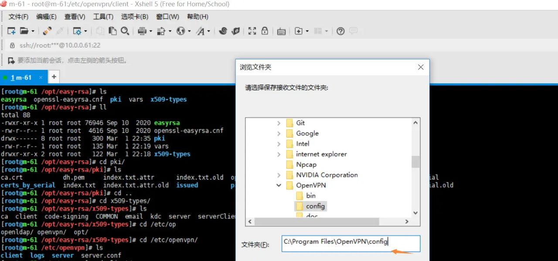Open session properties
Image resolution: width=558 pixels, height=261 pixels.
(78, 31)
